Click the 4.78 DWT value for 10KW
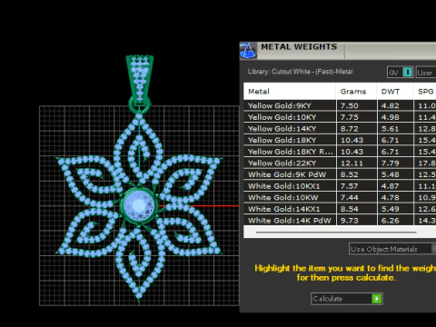The image size is (436, 327). 390,198
